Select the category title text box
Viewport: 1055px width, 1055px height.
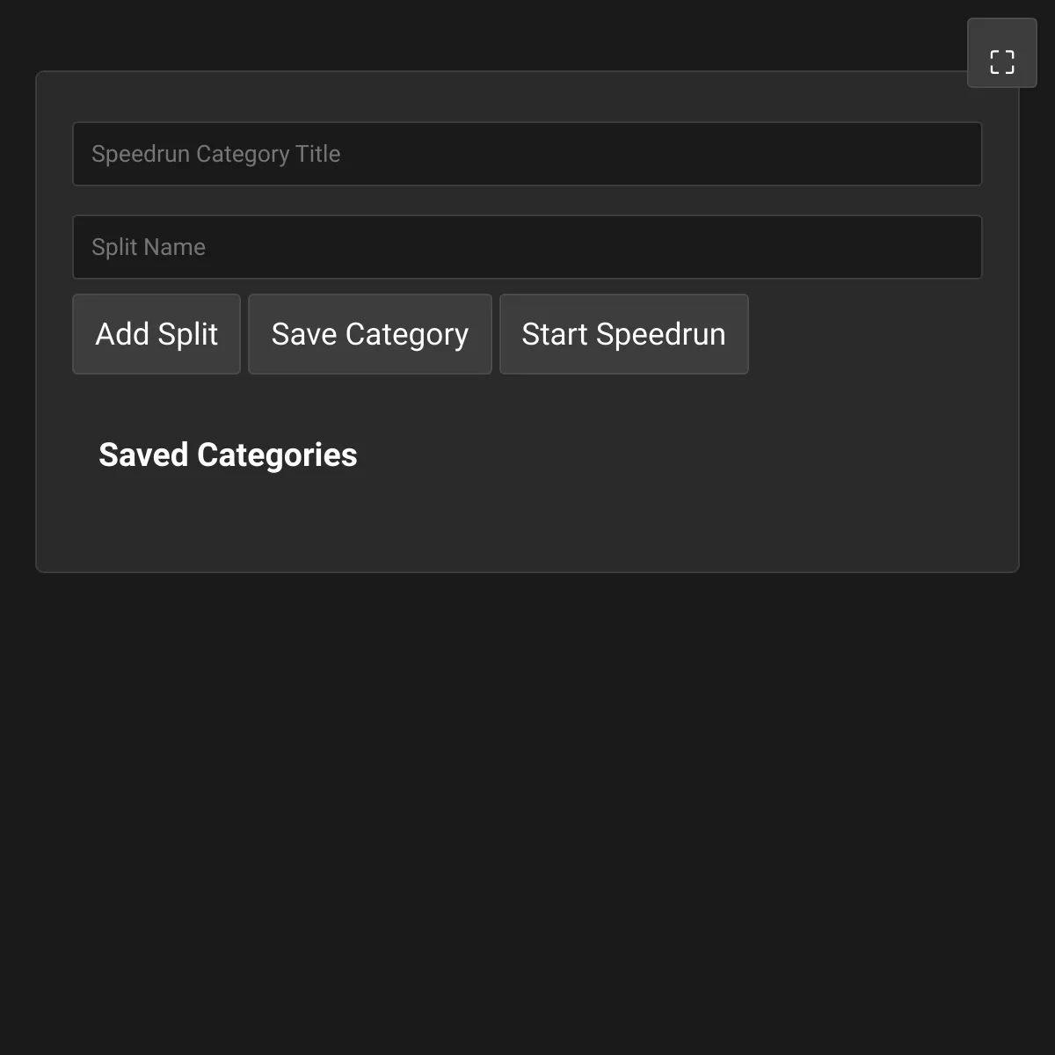click(527, 154)
